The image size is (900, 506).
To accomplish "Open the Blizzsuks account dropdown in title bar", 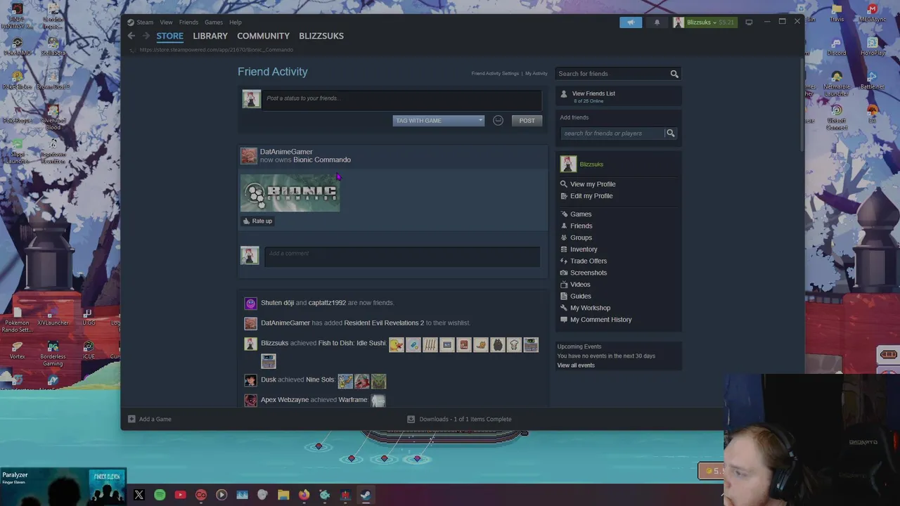I will pos(704,22).
